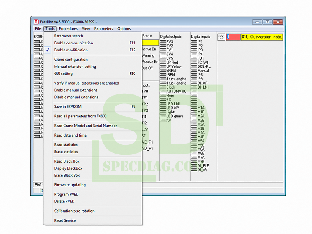Click Reset Service at menu bottom
The height and width of the screenshot is (234, 312).
point(65,220)
